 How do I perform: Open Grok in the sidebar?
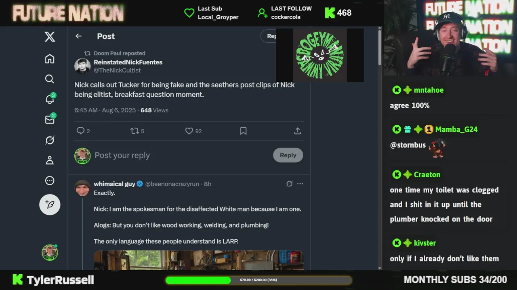(50, 140)
